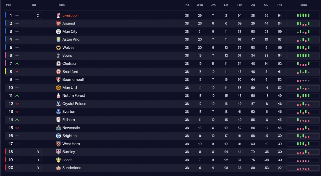This screenshot has height=176, width=321.
Task: Click the Arsenal club badge
Action: [58, 24]
